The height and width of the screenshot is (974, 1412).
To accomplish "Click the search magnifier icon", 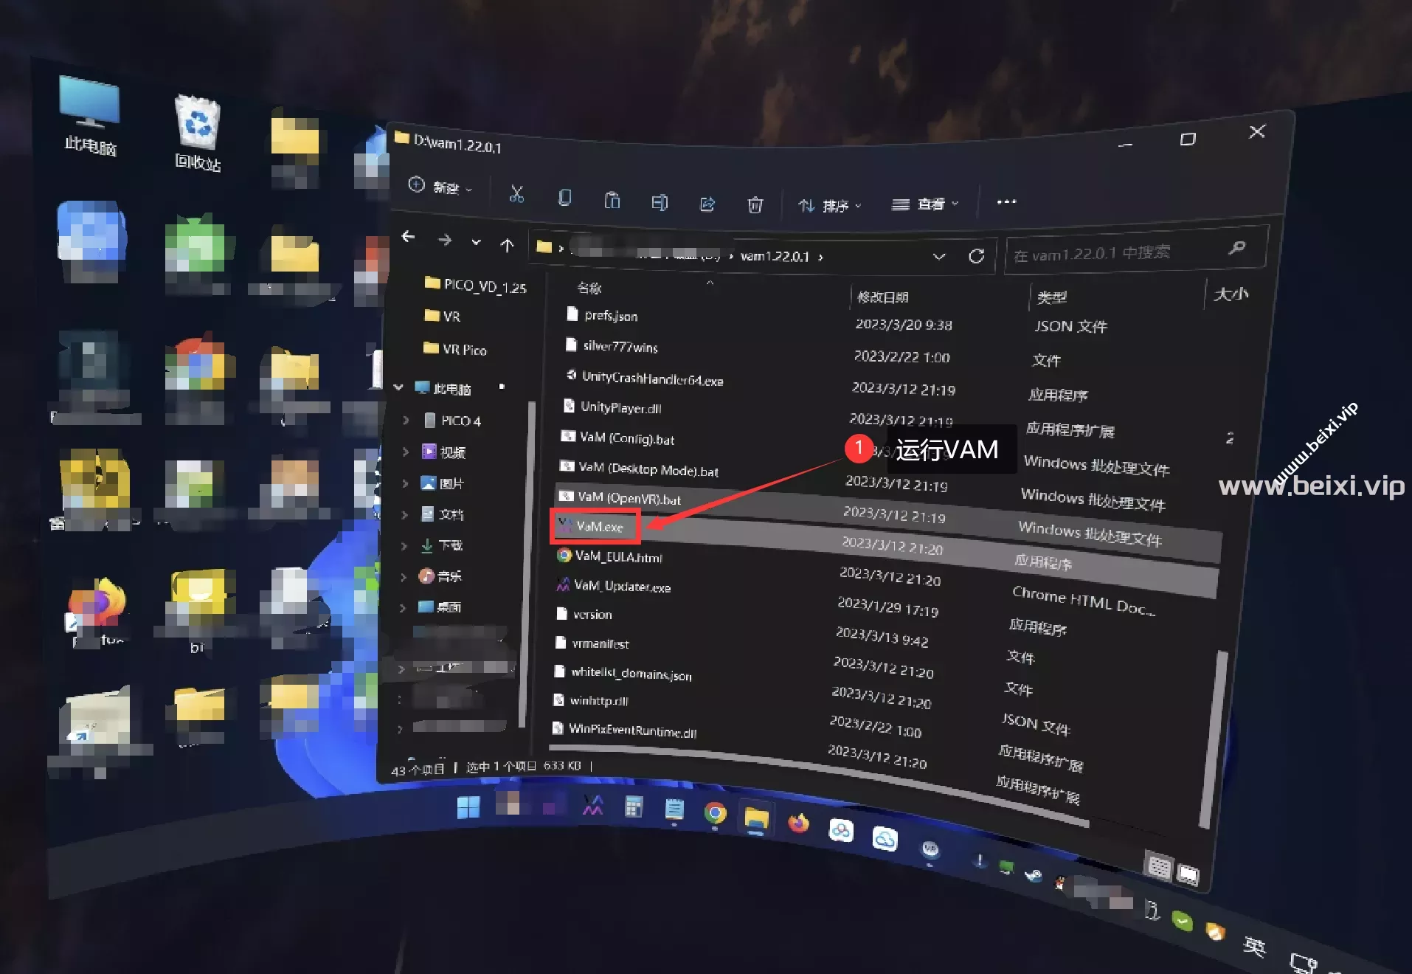I will click(x=1237, y=248).
